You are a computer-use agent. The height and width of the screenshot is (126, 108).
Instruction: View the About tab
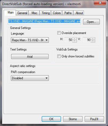click(79, 13)
